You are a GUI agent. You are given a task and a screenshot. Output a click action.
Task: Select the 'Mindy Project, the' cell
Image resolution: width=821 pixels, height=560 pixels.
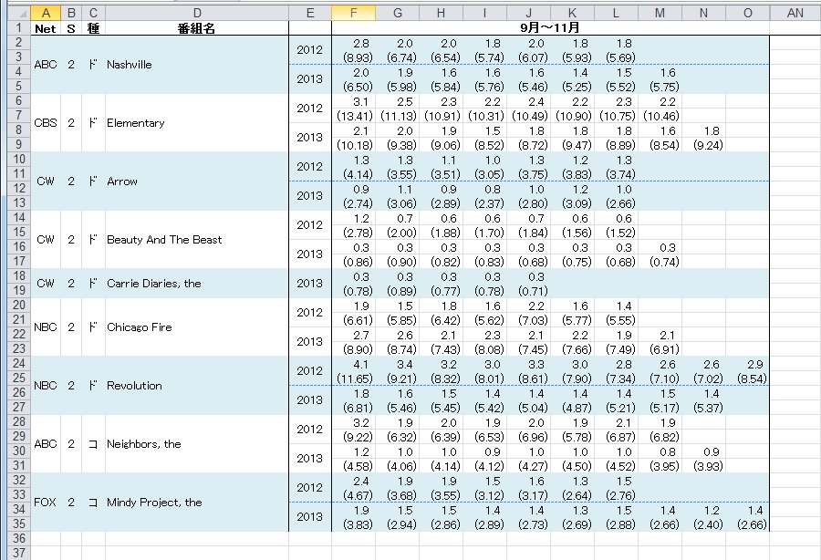coord(197,503)
